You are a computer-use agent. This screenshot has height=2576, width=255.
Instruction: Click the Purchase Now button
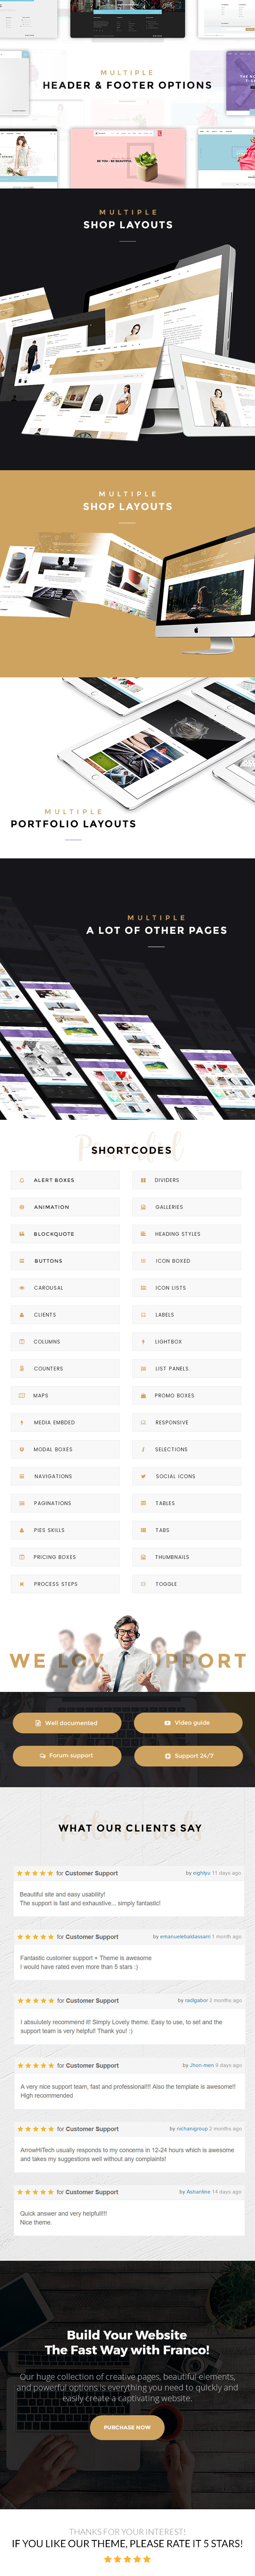127,2427
